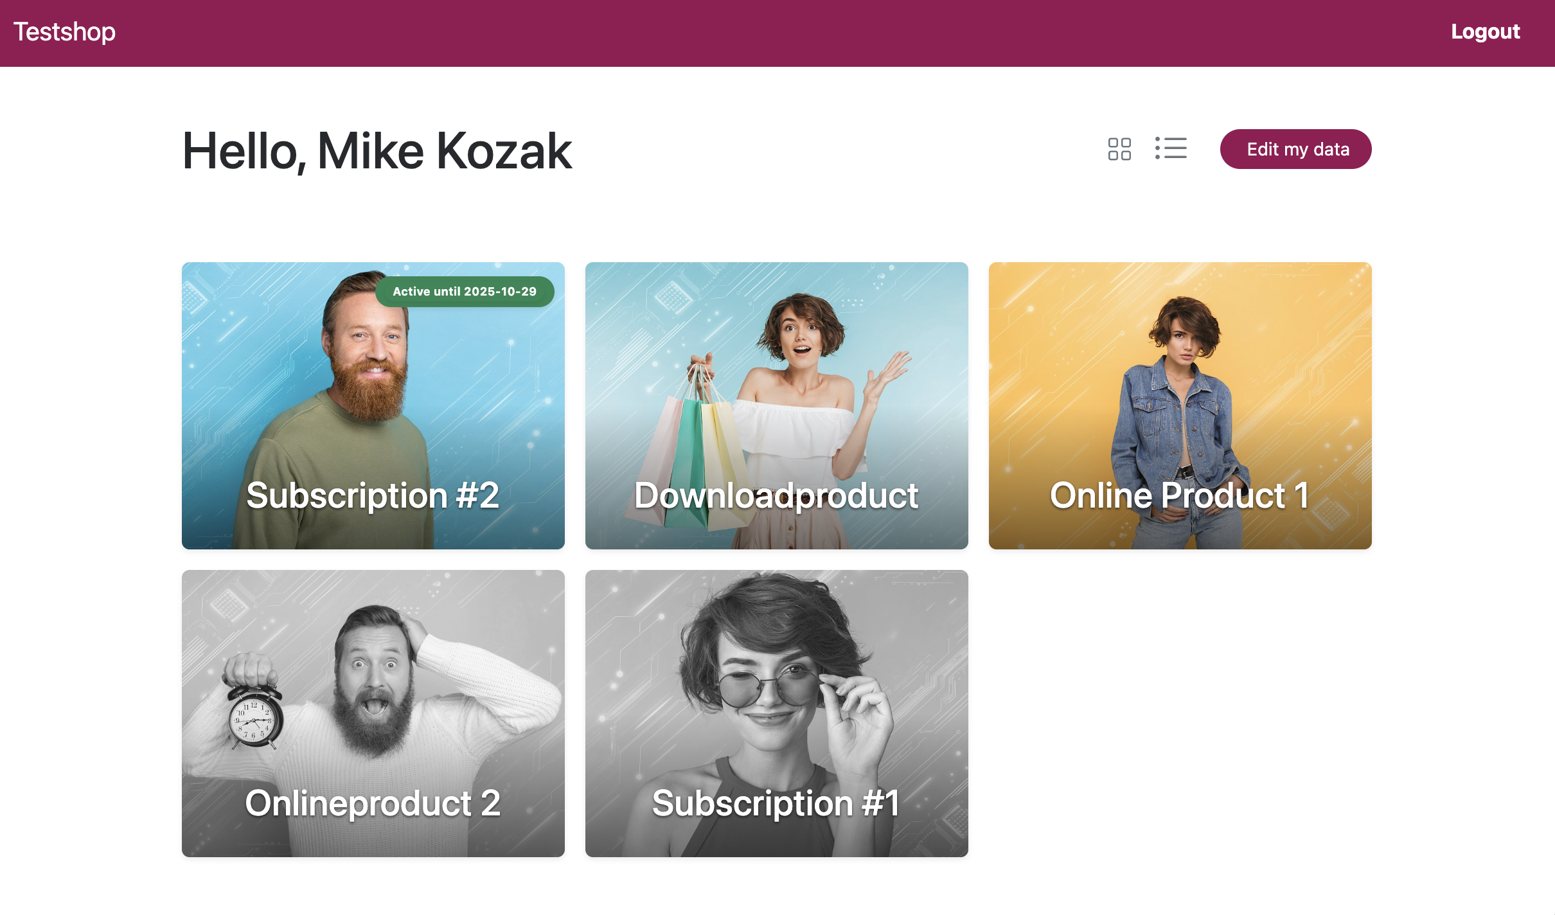This screenshot has height=915, width=1555.
Task: Open the Online Product 1 title
Action: coord(1180,495)
